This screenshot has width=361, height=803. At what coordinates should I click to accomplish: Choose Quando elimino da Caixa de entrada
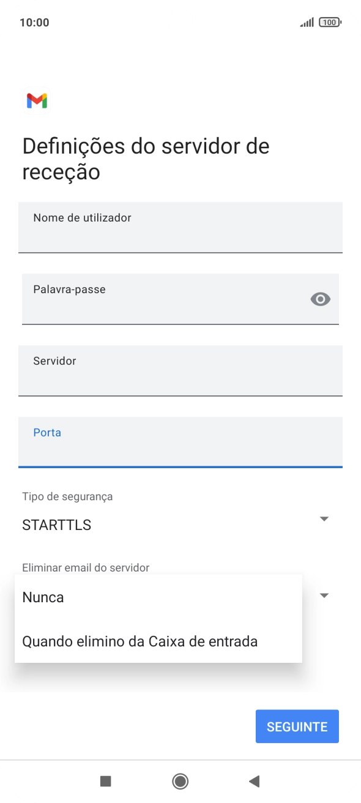pyautogui.click(x=140, y=641)
